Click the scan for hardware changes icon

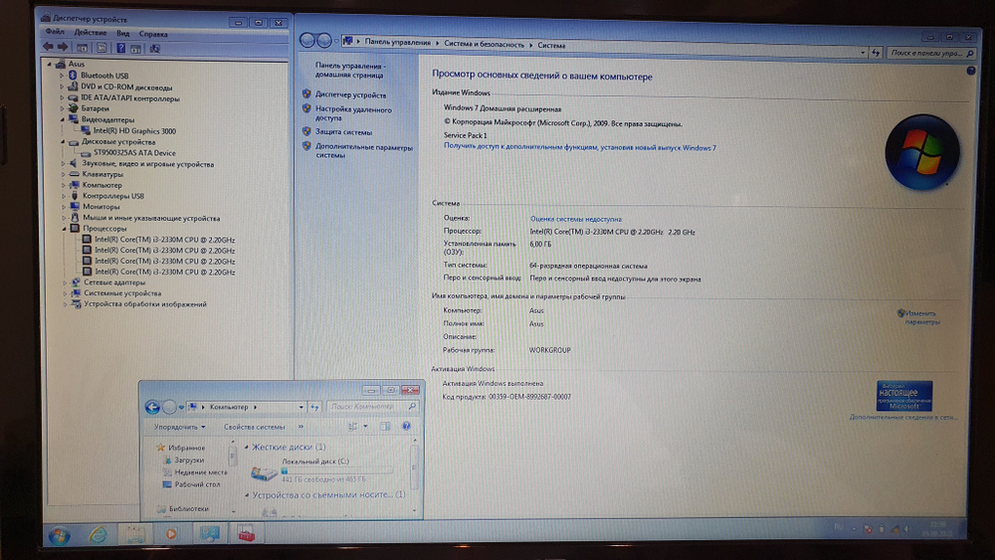pos(154,48)
